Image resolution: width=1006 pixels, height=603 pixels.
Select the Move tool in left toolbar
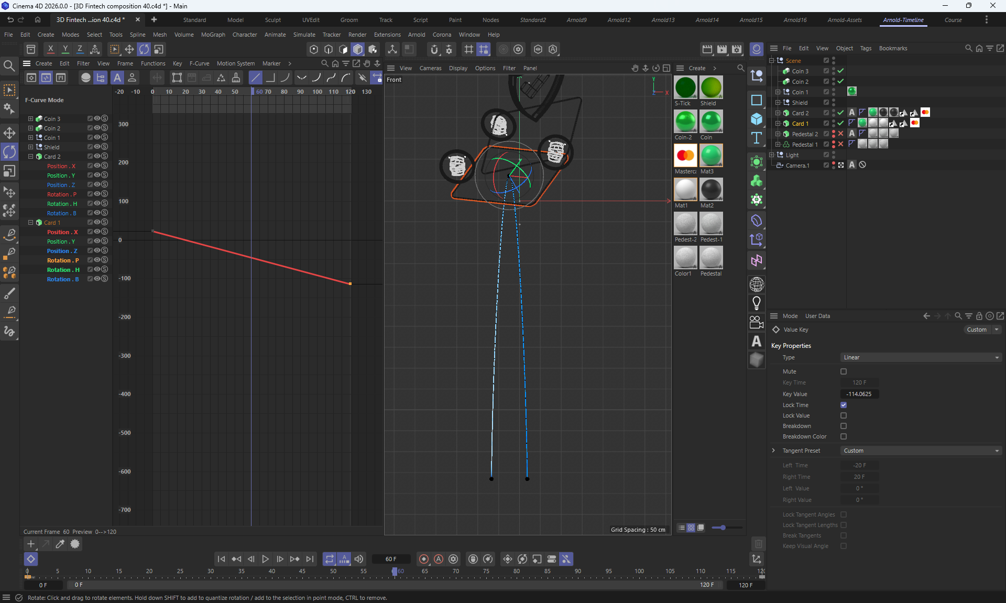click(x=9, y=133)
